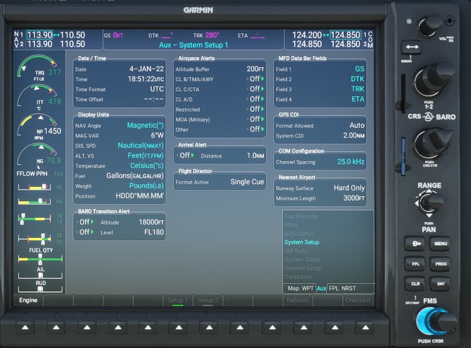Change the Field 2 DTK data bar selection
The height and width of the screenshot is (348, 471).
coord(358,79)
